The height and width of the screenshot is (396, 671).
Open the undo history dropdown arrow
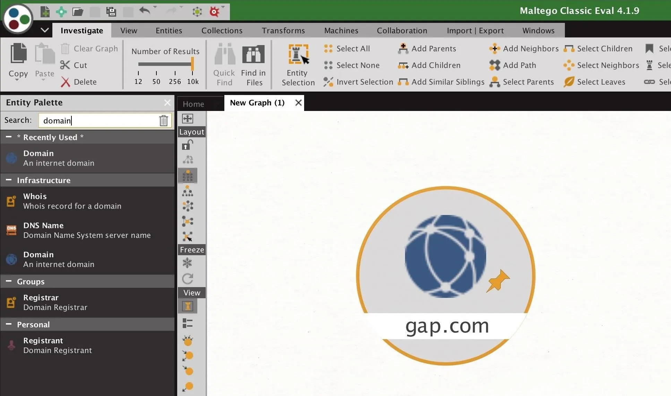point(155,7)
